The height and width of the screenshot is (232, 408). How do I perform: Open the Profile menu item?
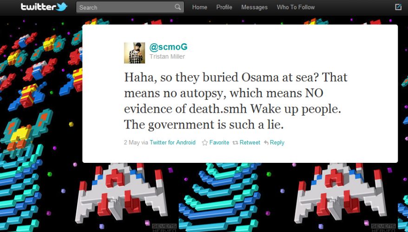(224, 7)
